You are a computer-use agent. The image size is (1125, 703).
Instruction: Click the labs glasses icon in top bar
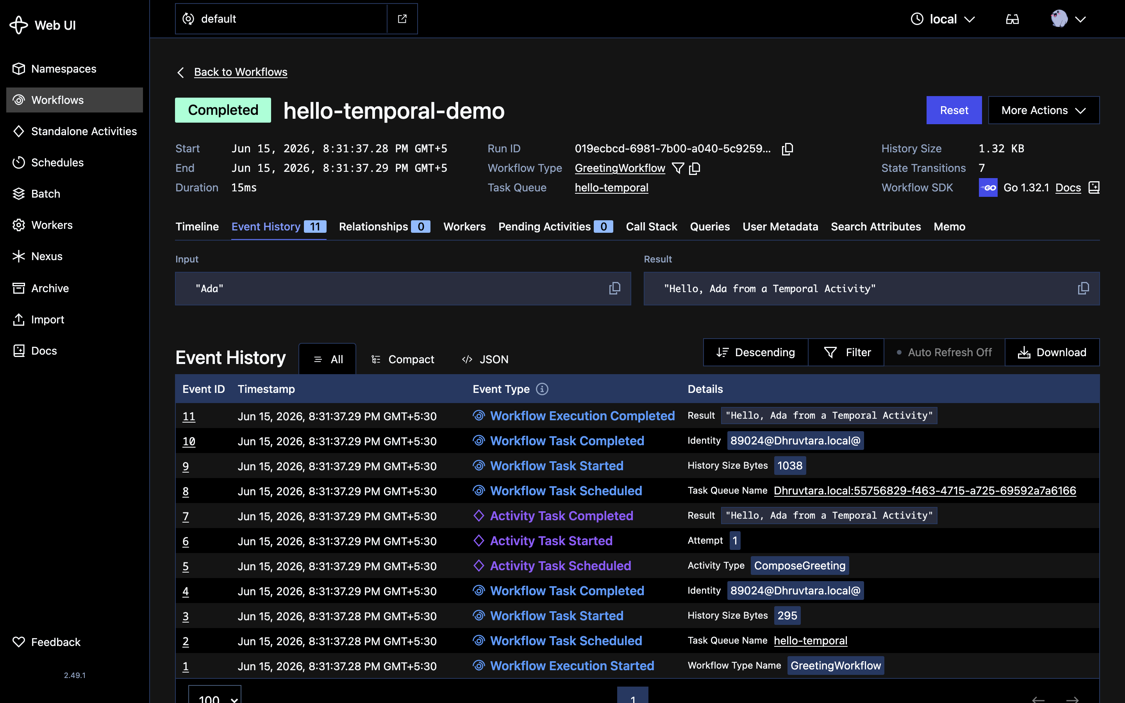pyautogui.click(x=1012, y=19)
